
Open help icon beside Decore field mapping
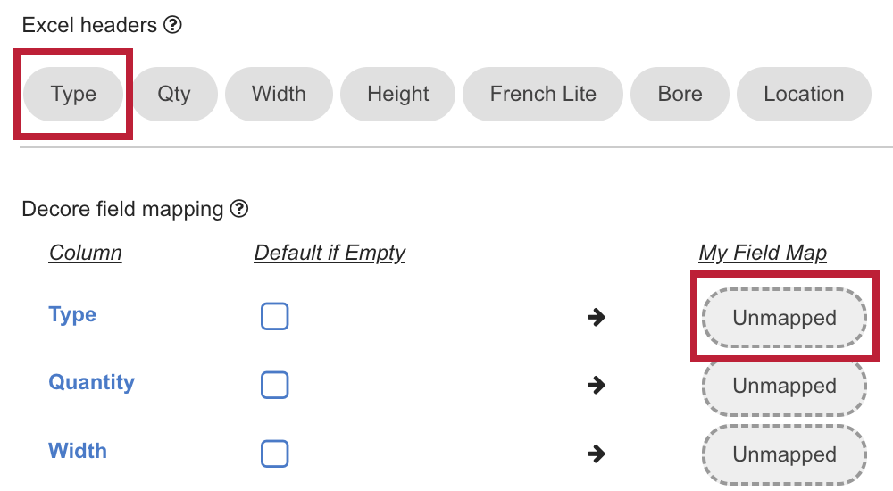(239, 209)
